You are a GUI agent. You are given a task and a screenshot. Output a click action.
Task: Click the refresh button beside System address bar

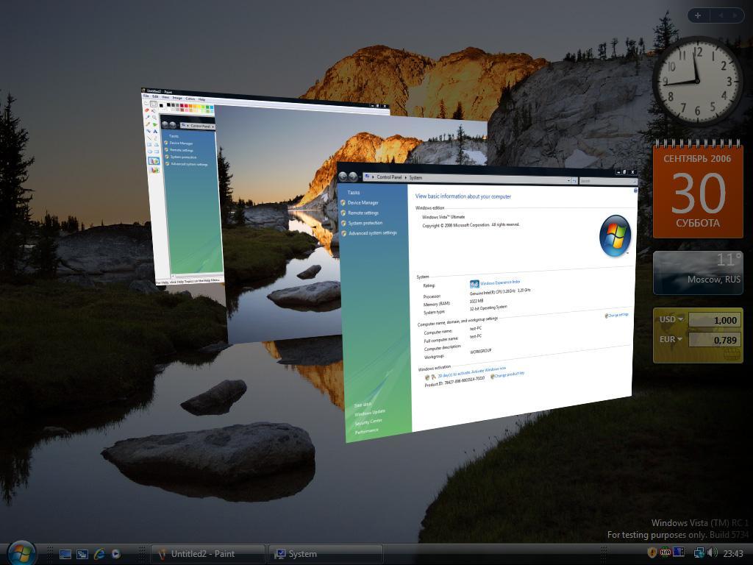point(574,181)
